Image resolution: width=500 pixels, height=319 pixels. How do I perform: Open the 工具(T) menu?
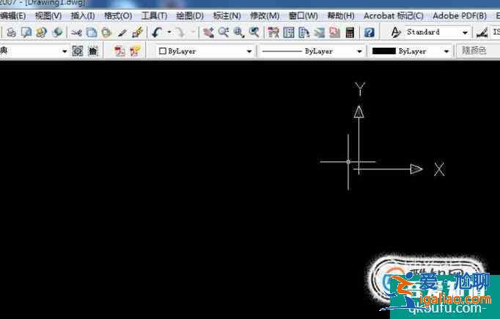(153, 15)
